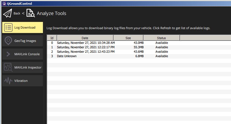
Task: Click Available status of log 0
Action: pyautogui.click(x=161, y=43)
